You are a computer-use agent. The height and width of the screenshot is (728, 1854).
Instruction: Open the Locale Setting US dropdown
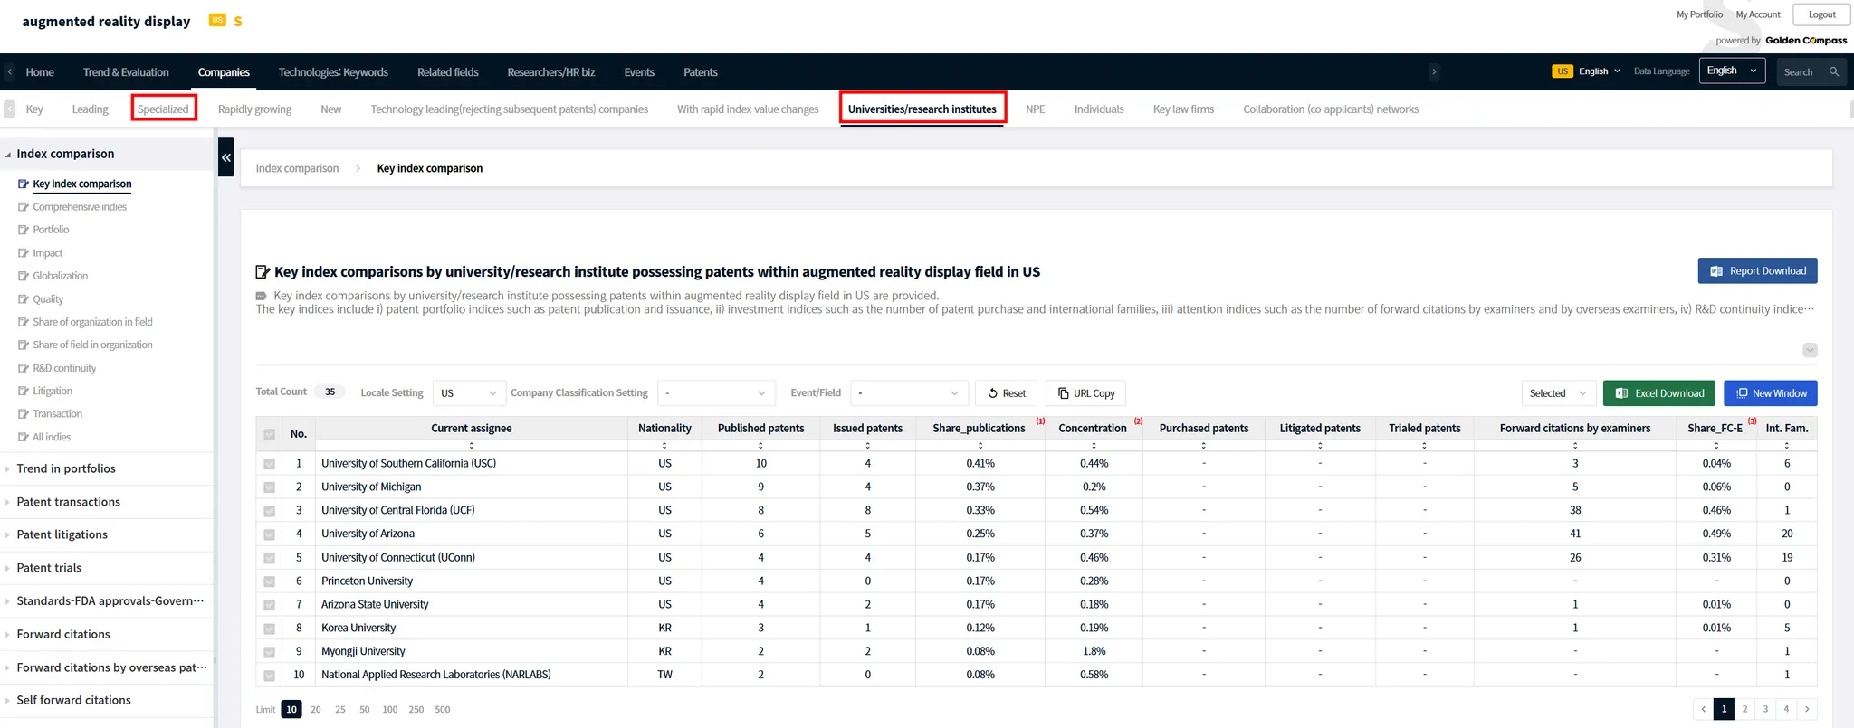click(x=468, y=393)
